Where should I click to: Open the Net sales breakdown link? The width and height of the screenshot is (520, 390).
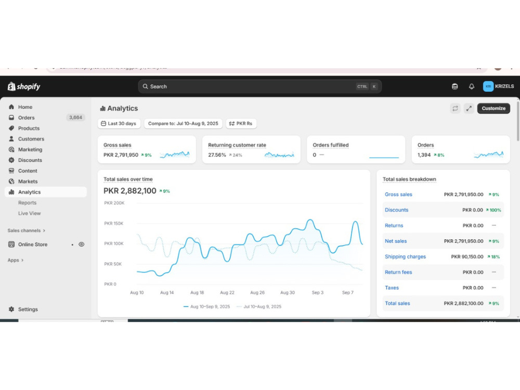click(x=396, y=241)
